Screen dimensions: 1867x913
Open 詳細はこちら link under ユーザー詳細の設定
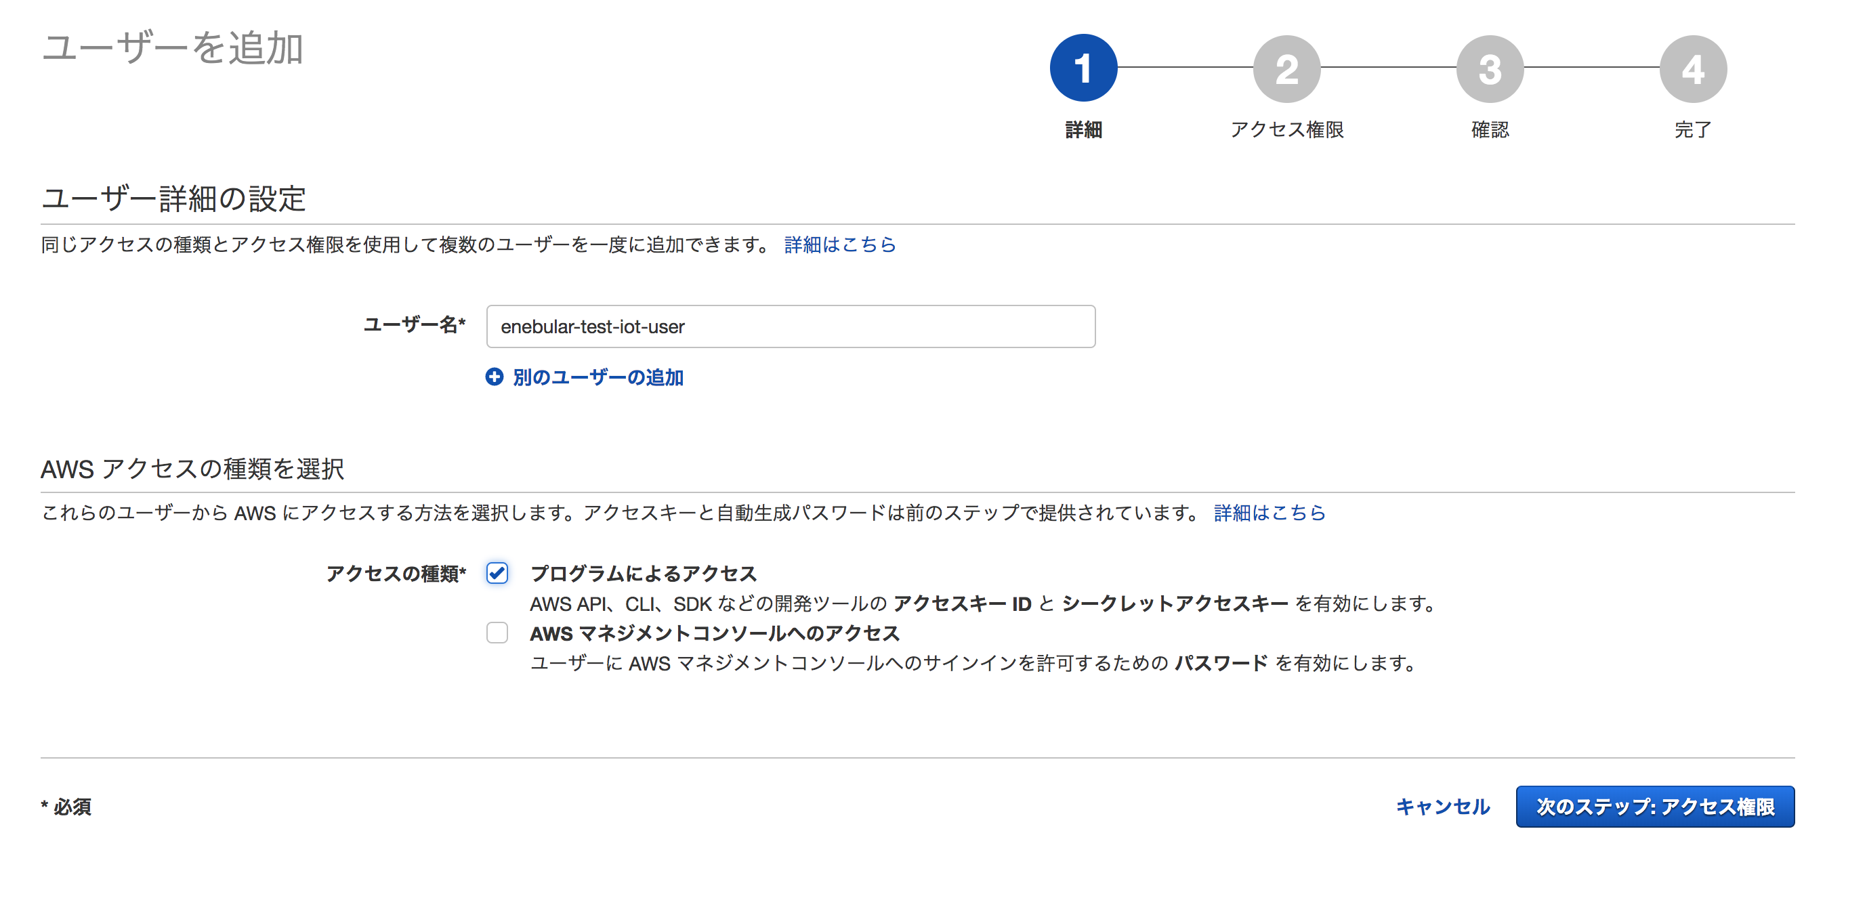839,245
